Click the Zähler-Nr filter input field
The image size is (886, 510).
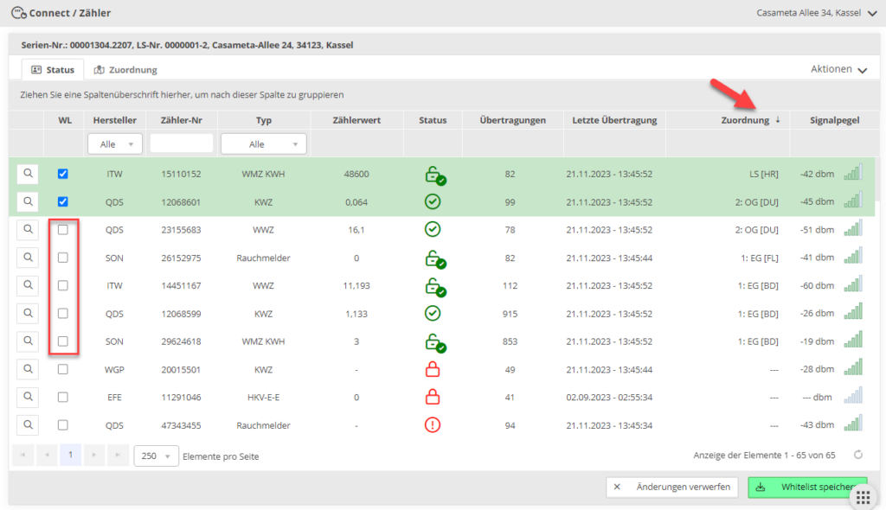click(182, 143)
